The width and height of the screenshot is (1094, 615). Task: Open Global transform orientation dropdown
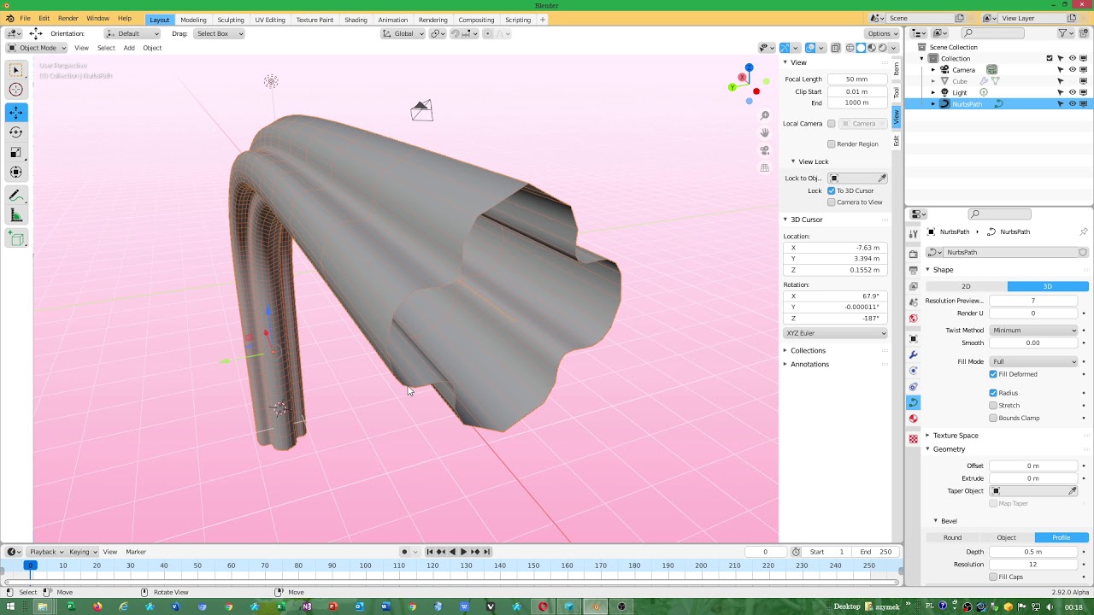403,33
